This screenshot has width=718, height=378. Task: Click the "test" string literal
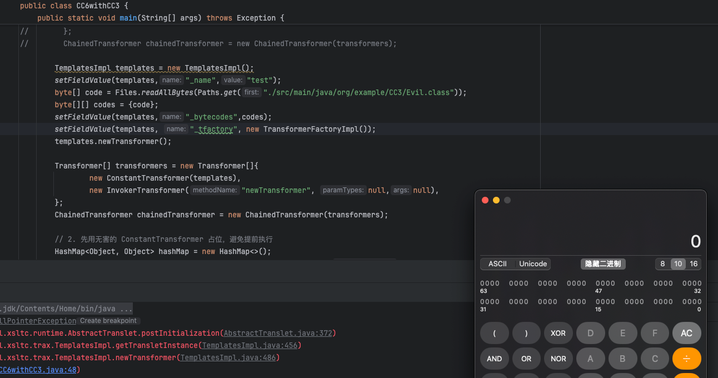(x=260, y=80)
